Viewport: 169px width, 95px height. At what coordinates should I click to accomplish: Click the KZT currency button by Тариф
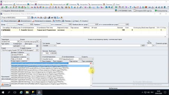pyautogui.click(x=143, y=46)
